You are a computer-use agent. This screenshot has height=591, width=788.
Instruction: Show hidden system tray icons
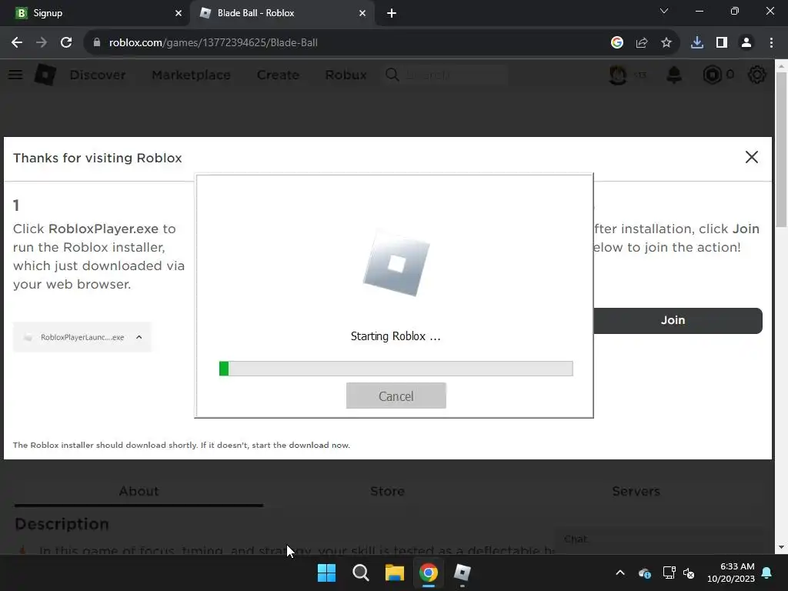pyautogui.click(x=620, y=573)
